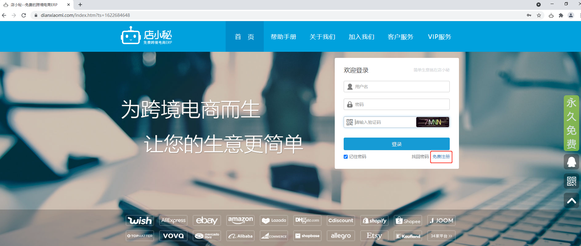Click the Allegro platform logo

click(x=341, y=236)
